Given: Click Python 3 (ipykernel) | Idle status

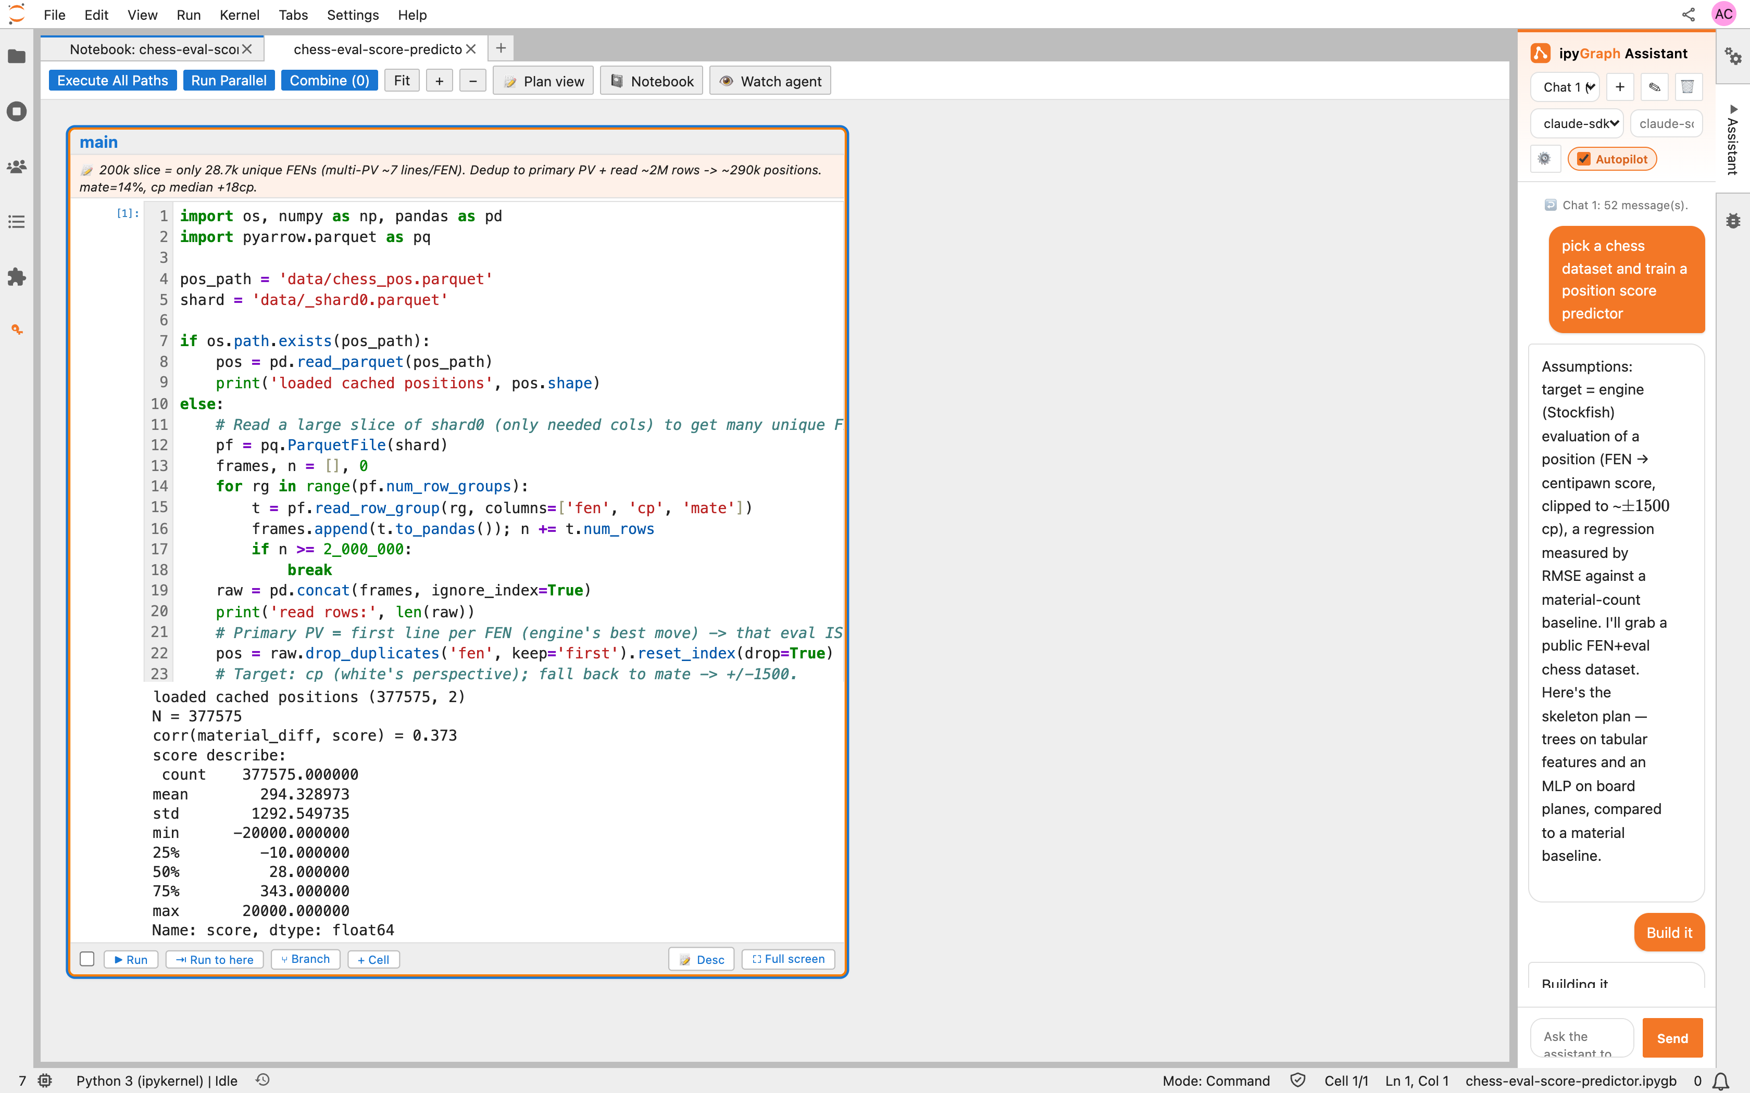Looking at the screenshot, I should (x=156, y=1081).
